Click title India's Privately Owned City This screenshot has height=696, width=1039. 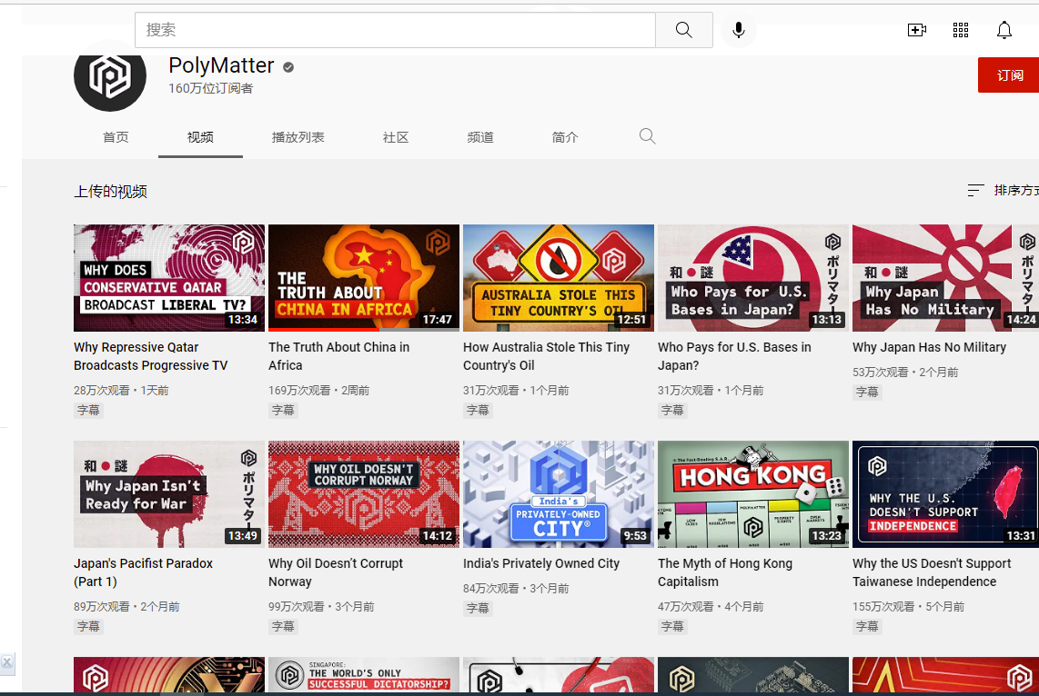point(541,563)
